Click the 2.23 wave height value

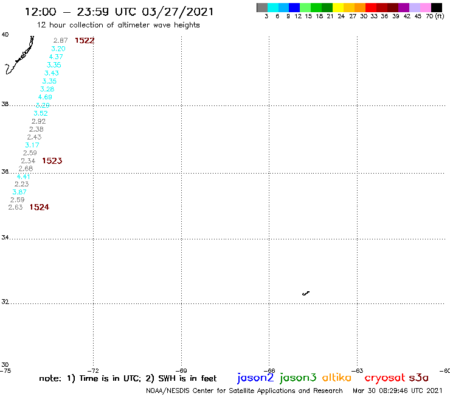point(21,184)
